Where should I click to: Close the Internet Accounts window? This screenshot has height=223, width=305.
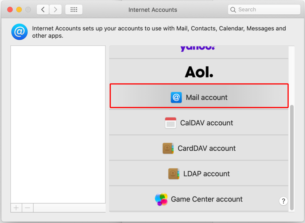[x=10, y=10]
